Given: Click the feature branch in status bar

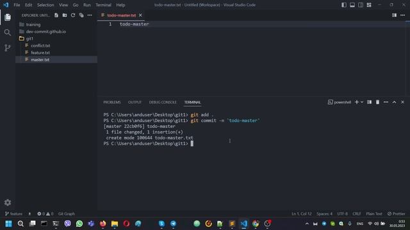Looking at the screenshot, I should tap(13, 214).
